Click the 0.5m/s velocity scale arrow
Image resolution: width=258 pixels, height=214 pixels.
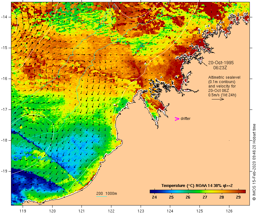(x=218, y=99)
